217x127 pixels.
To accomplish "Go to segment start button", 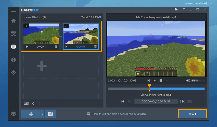I will 122,101.
